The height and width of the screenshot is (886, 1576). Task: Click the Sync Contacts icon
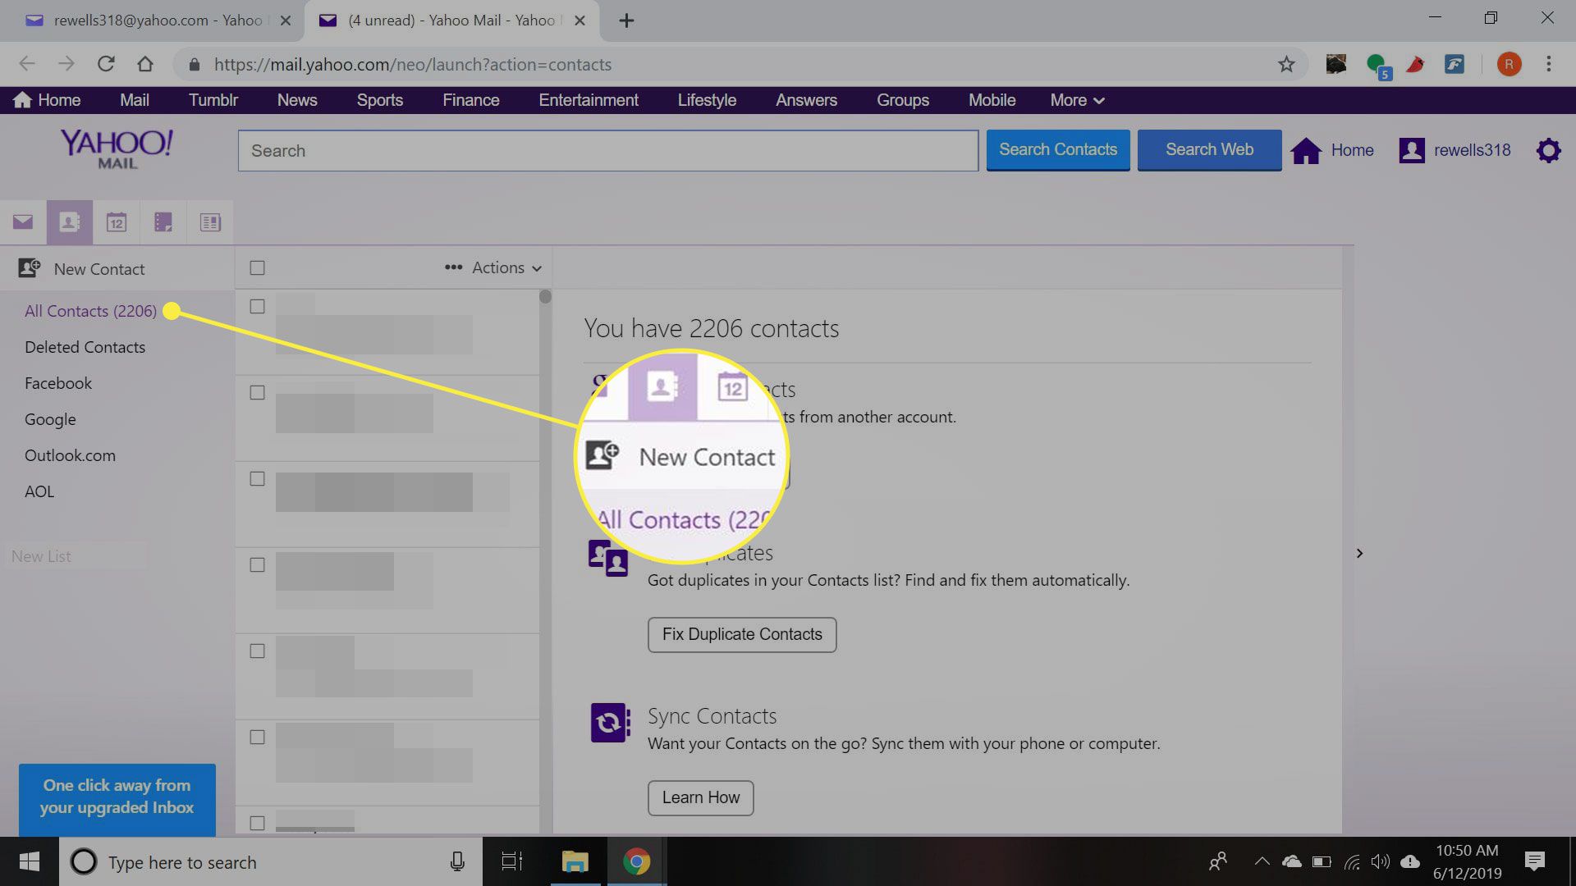[610, 723]
